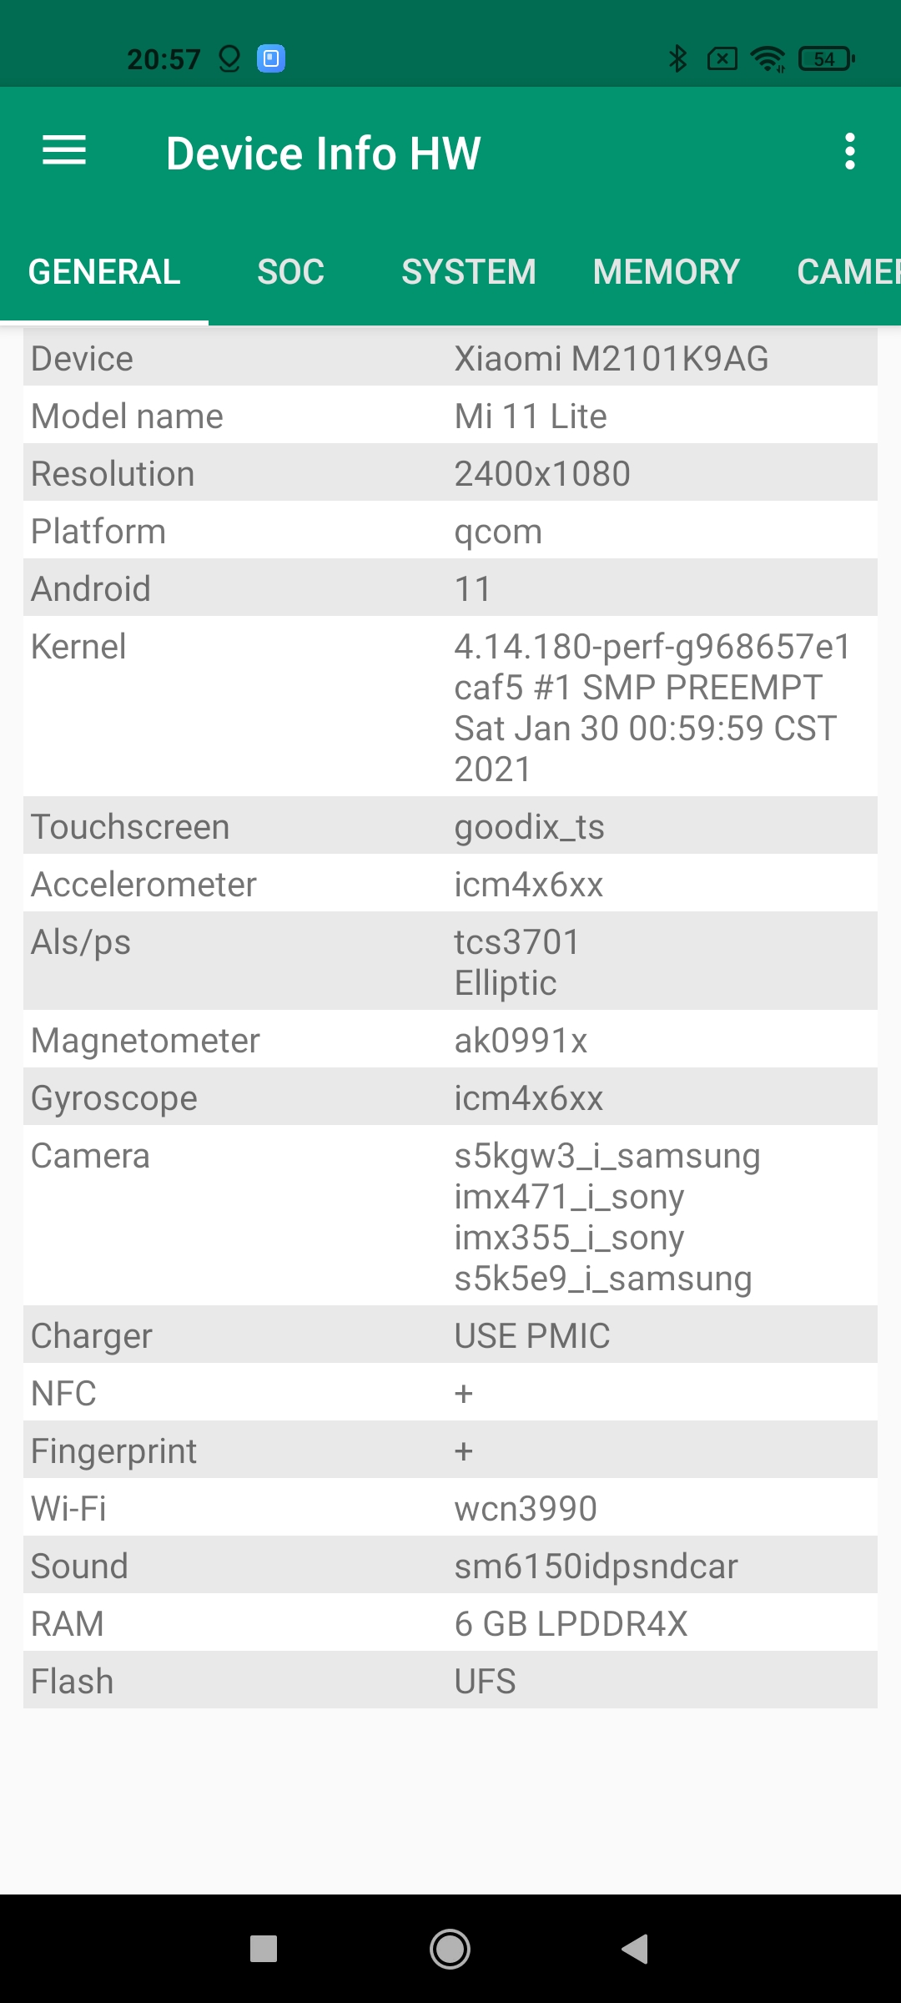Viewport: 901px width, 2003px height.
Task: Open the MEMORY tab
Action: pyautogui.click(x=666, y=272)
